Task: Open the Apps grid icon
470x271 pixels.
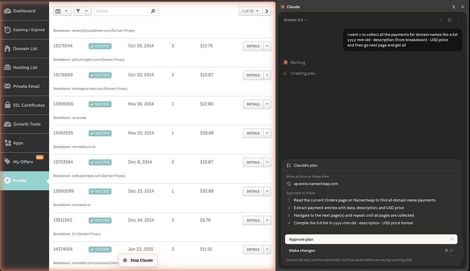Action: (x=8, y=143)
